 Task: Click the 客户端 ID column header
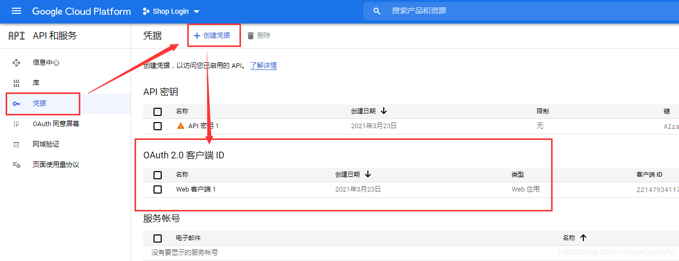point(649,175)
